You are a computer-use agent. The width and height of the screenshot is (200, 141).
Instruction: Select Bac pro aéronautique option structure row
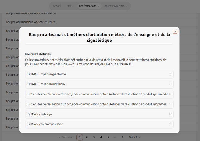(99, 22)
